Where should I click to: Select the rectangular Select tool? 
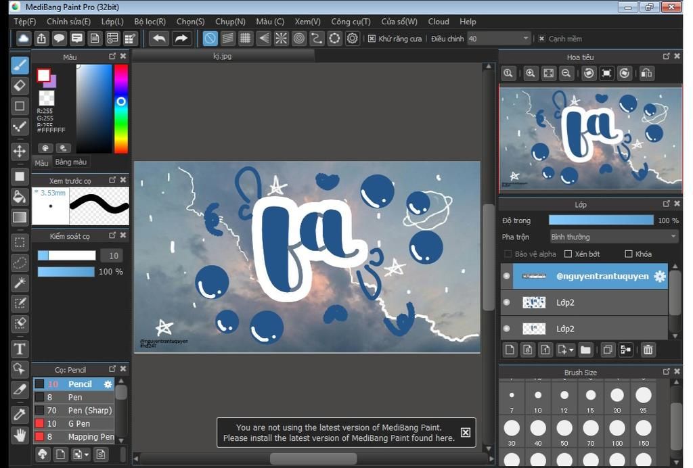tap(20, 242)
